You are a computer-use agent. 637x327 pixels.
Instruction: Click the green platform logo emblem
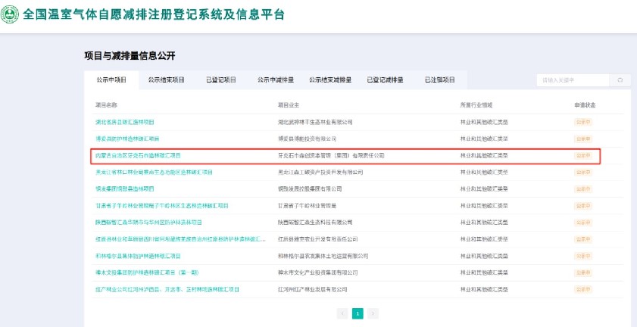pyautogui.click(x=11, y=14)
